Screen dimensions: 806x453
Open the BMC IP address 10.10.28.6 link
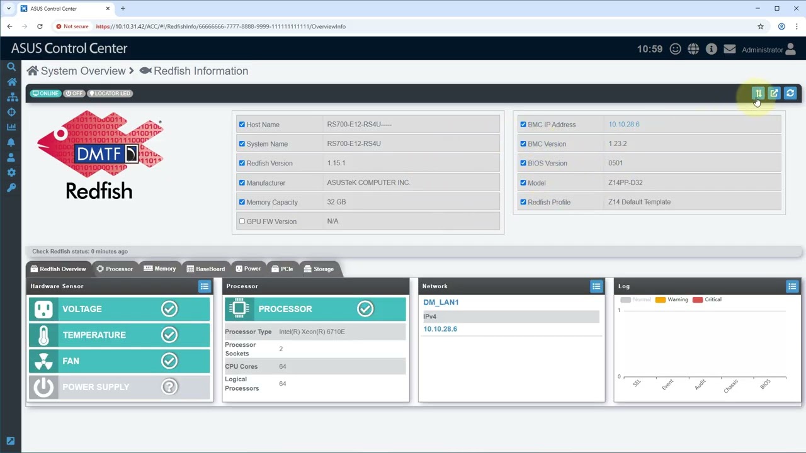point(624,125)
